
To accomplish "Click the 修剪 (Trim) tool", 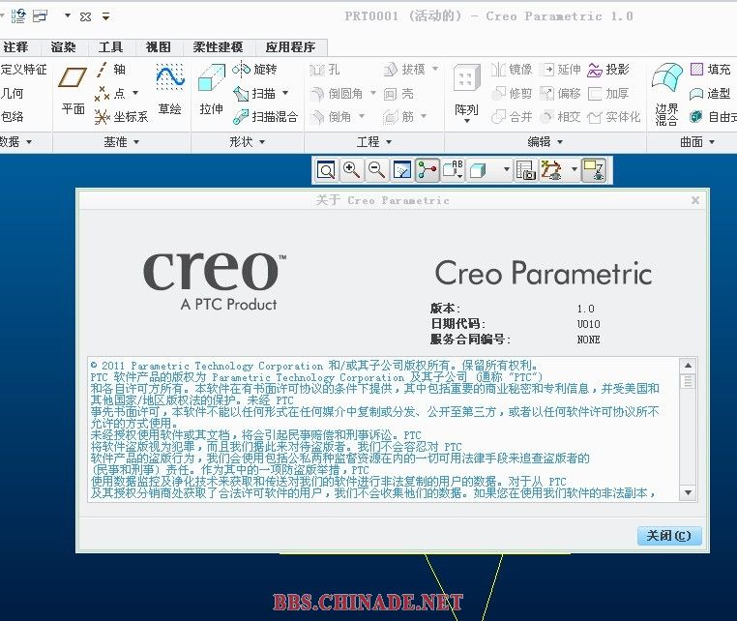I will pos(512,93).
